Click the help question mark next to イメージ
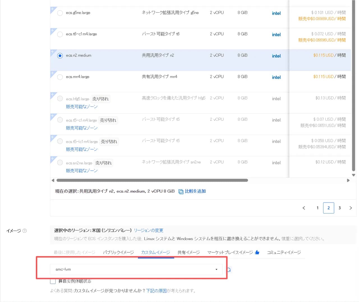359x302 pixels. (25, 231)
